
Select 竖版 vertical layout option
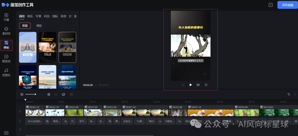(x=25, y=26)
